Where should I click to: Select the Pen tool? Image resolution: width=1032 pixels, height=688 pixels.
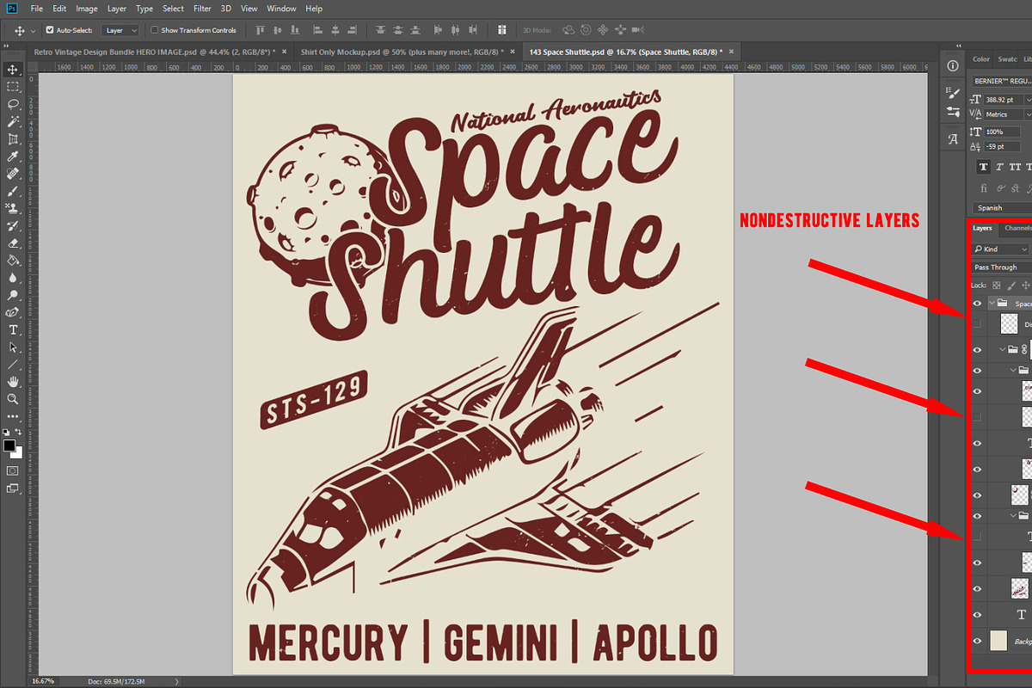(13, 312)
